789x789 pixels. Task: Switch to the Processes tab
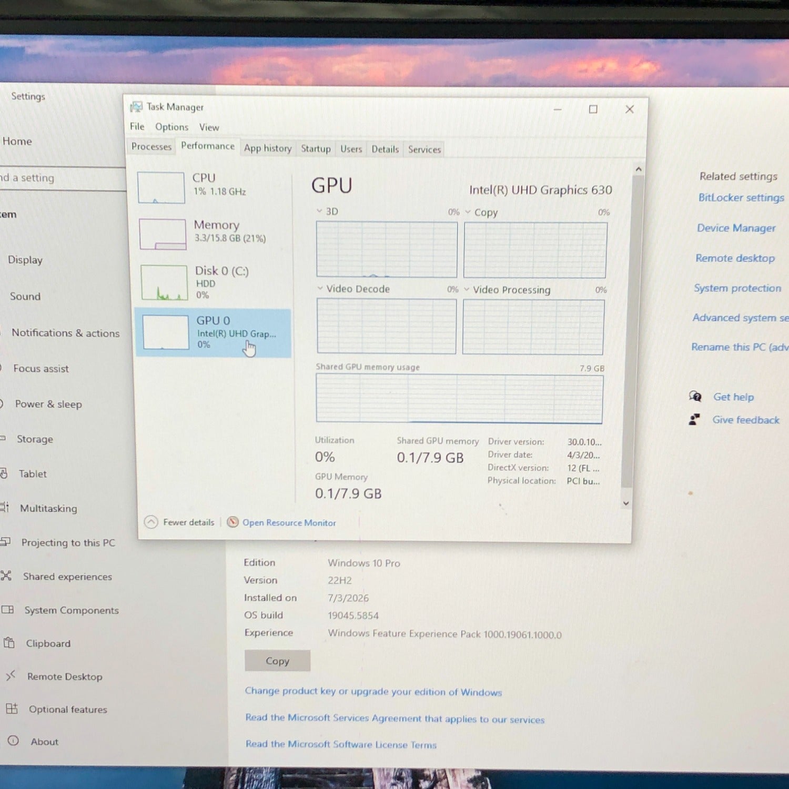click(x=151, y=147)
